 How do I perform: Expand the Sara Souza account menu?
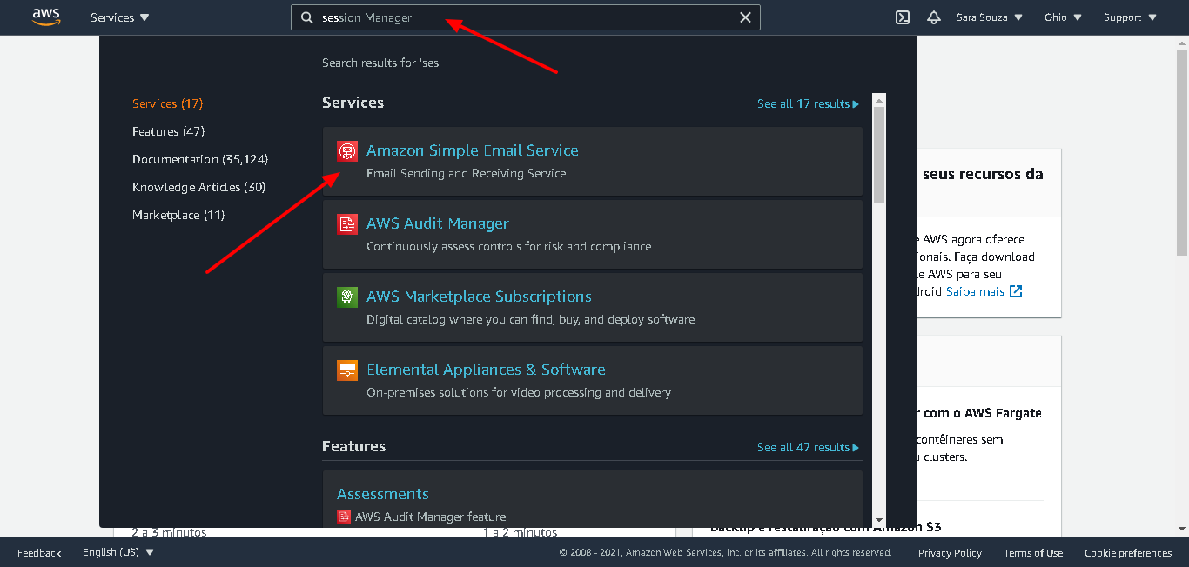tap(990, 17)
